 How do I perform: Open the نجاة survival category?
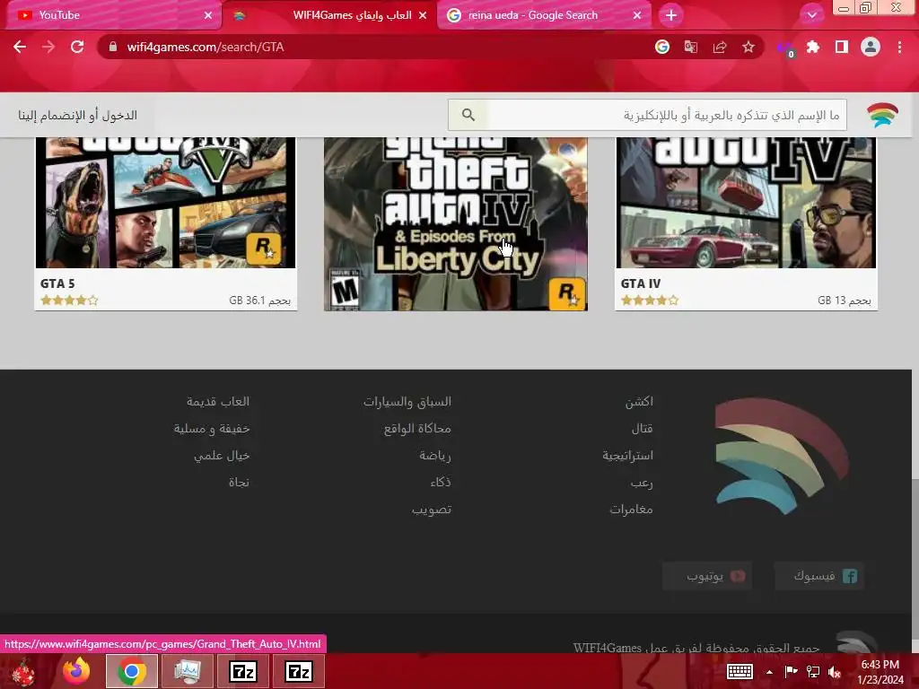(x=239, y=482)
